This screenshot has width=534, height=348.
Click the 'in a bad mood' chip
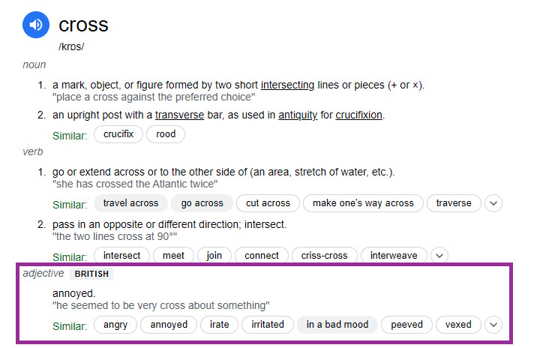click(337, 325)
